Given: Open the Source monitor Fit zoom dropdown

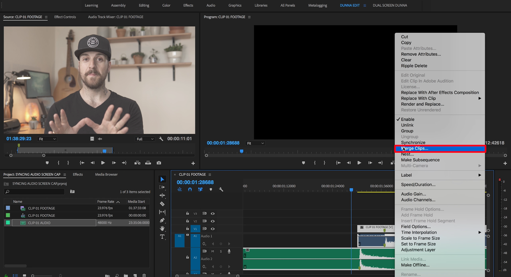Looking at the screenshot, I should (x=47, y=139).
